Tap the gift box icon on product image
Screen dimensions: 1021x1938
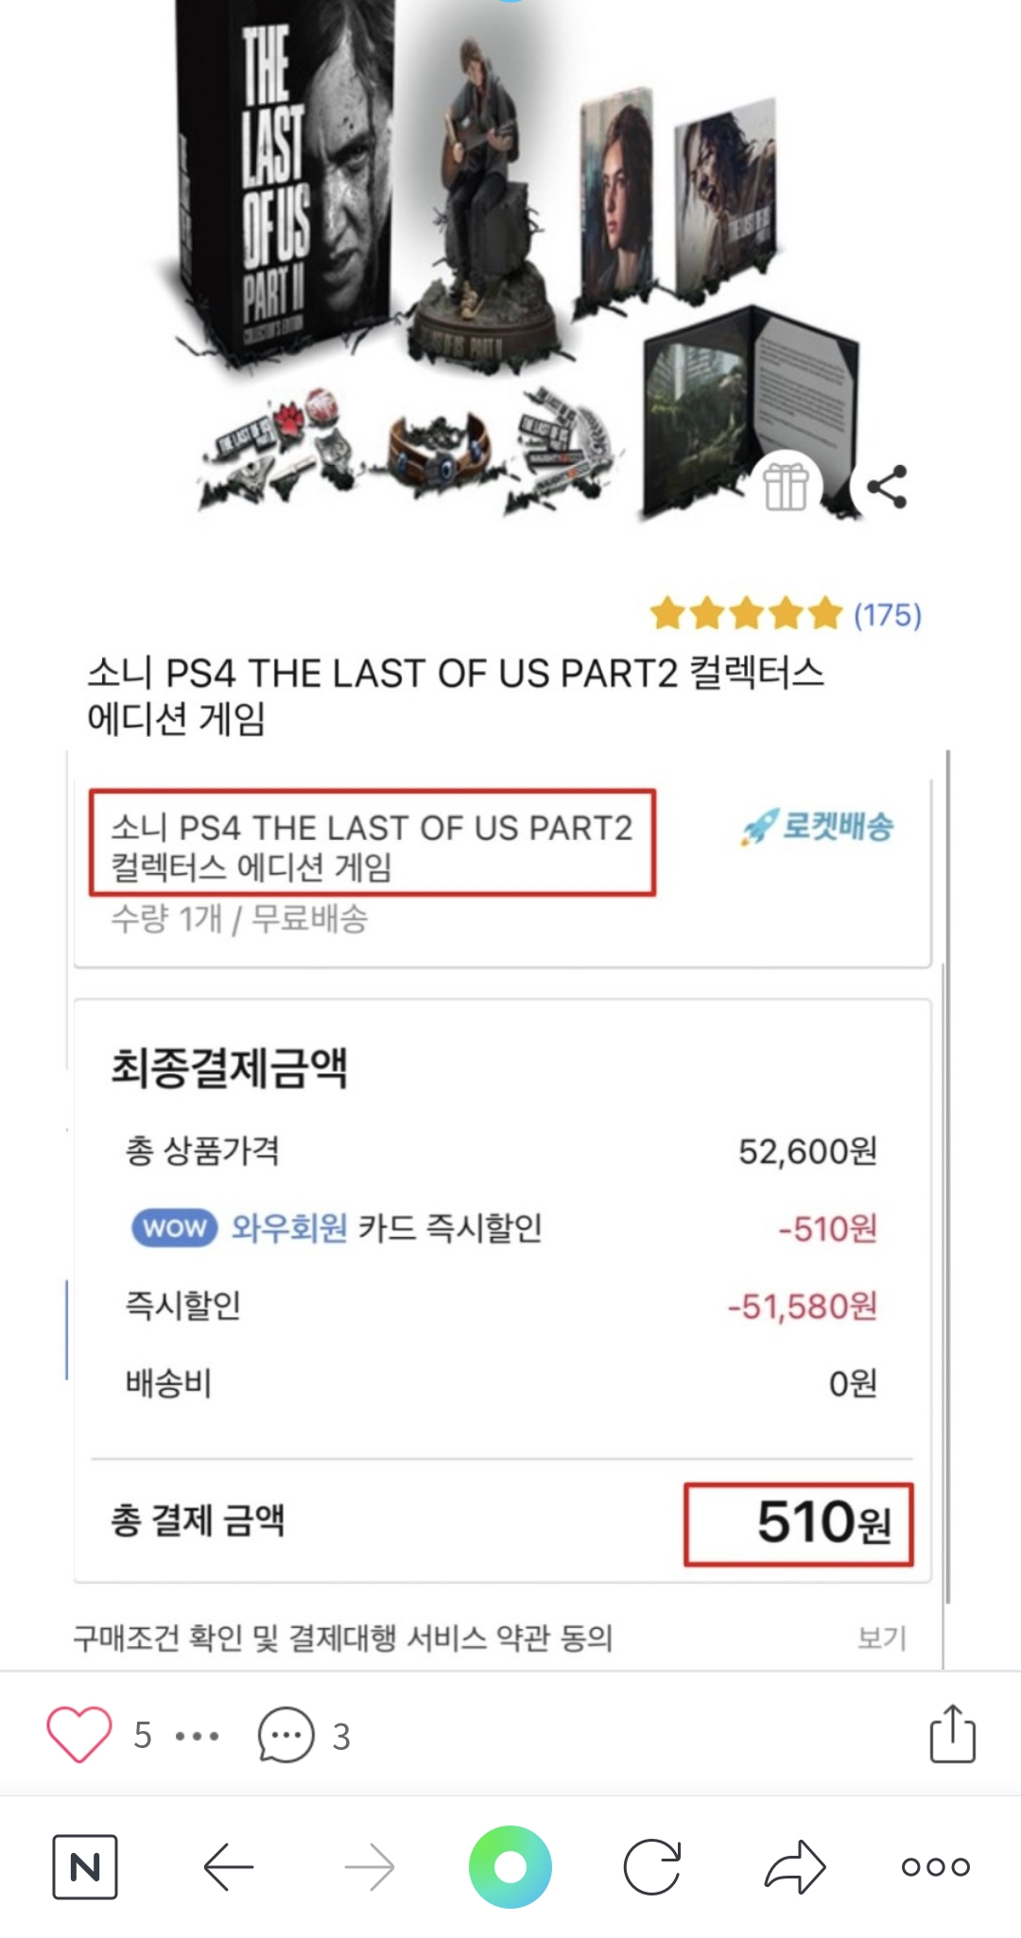pos(786,486)
